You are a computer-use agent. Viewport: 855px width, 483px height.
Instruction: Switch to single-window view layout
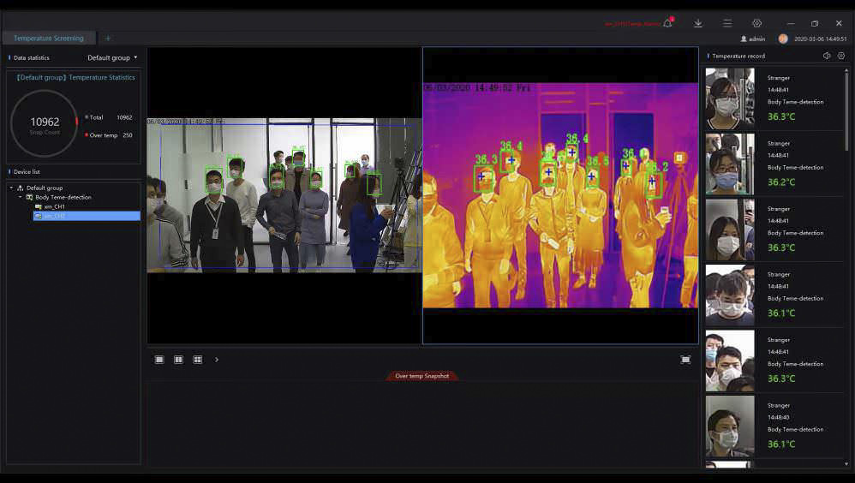pos(159,360)
